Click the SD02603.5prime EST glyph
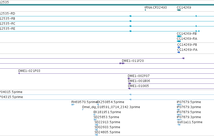 96,130
